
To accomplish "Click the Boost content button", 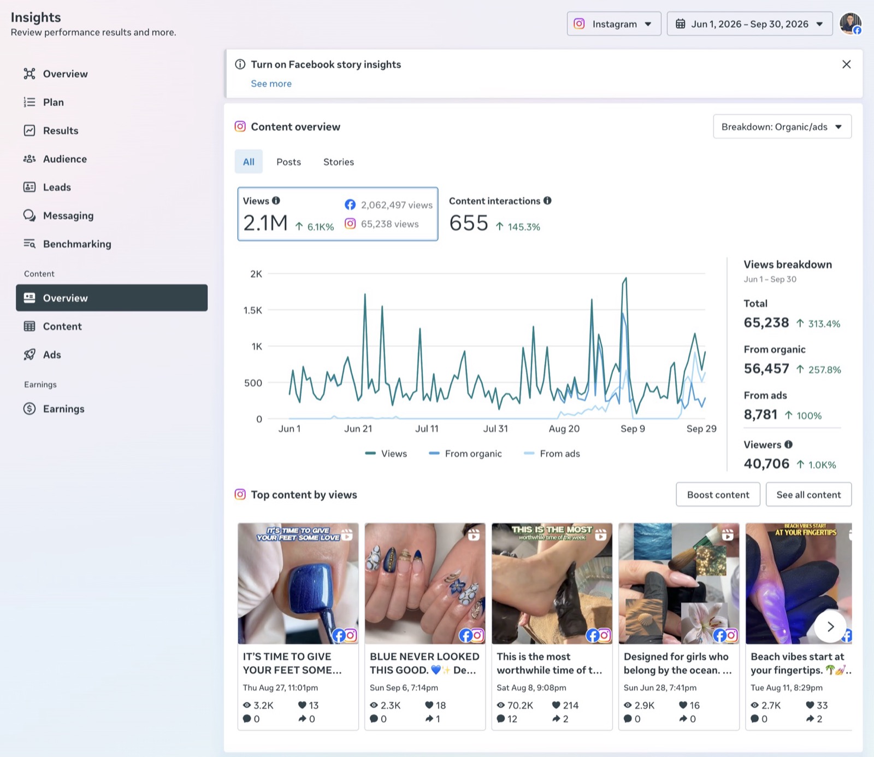I will 718,495.
